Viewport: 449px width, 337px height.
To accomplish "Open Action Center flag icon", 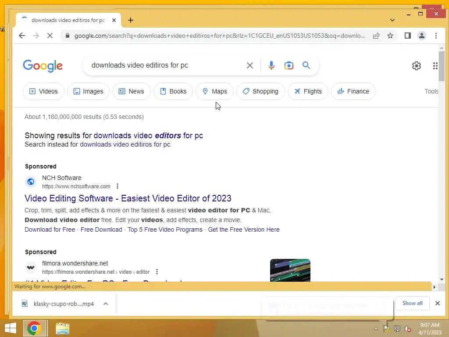I will (x=387, y=329).
